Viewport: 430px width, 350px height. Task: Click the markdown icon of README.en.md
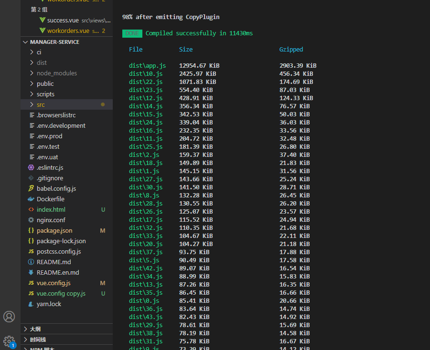click(x=31, y=272)
